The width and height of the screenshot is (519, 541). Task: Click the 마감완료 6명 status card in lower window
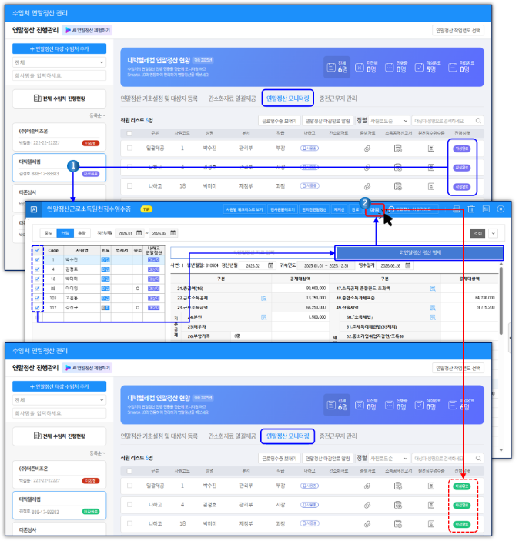tap(462, 405)
